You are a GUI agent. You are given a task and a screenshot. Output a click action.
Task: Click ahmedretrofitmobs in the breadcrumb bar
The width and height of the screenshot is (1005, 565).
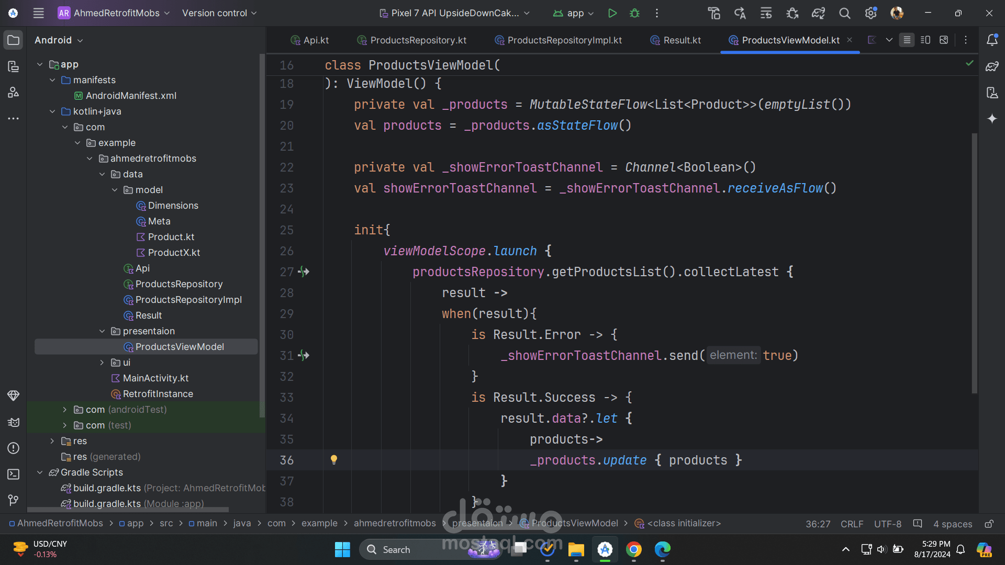click(394, 523)
